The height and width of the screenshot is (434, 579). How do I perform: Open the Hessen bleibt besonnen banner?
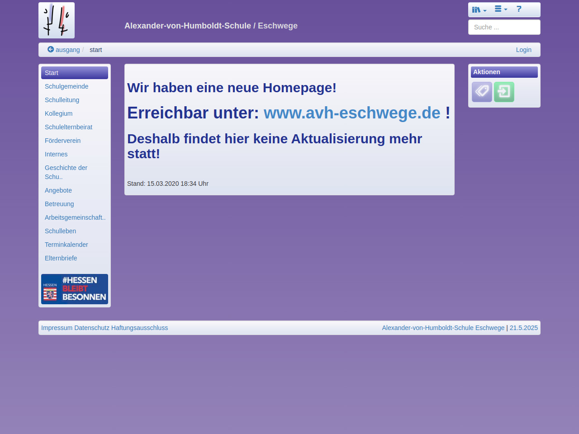75,289
